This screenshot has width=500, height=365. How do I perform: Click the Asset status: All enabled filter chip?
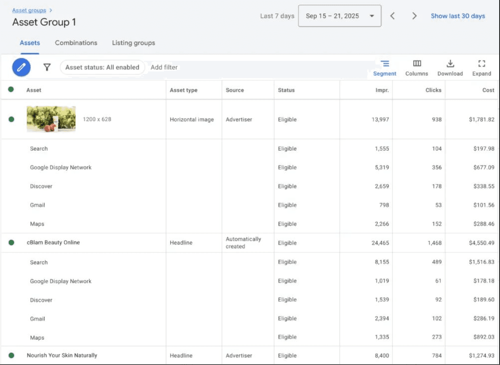pyautogui.click(x=102, y=67)
